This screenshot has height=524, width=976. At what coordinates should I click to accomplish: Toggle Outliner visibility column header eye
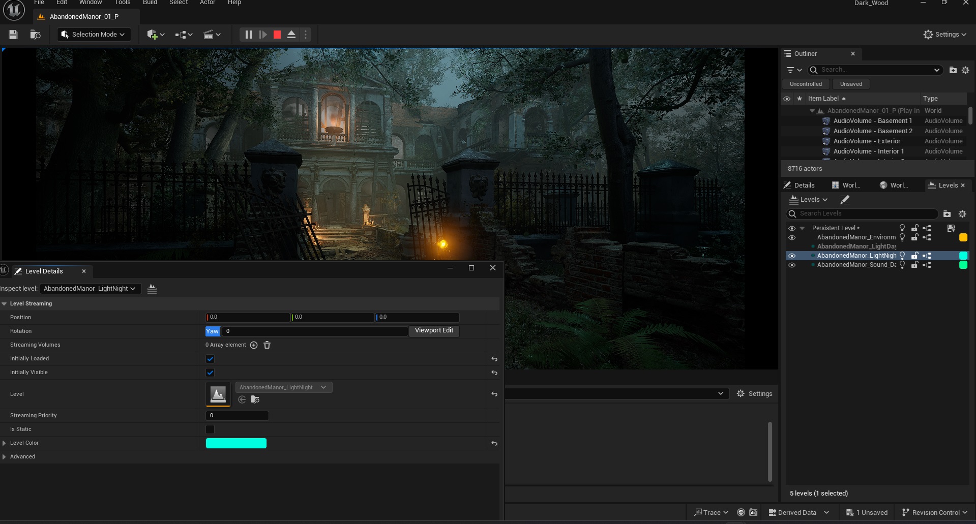[x=787, y=99]
